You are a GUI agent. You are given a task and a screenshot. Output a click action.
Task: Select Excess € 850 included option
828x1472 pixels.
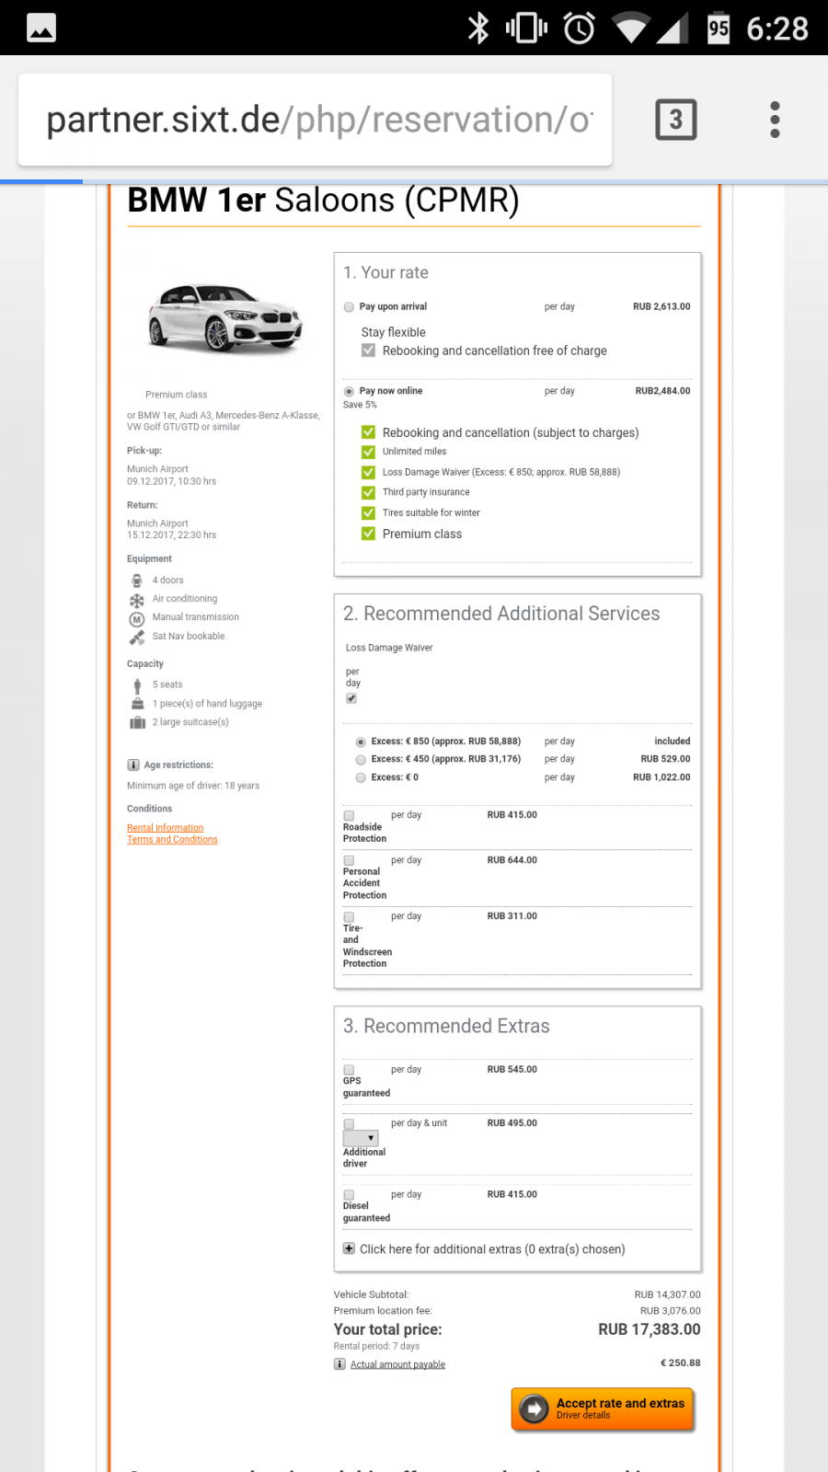pos(361,742)
